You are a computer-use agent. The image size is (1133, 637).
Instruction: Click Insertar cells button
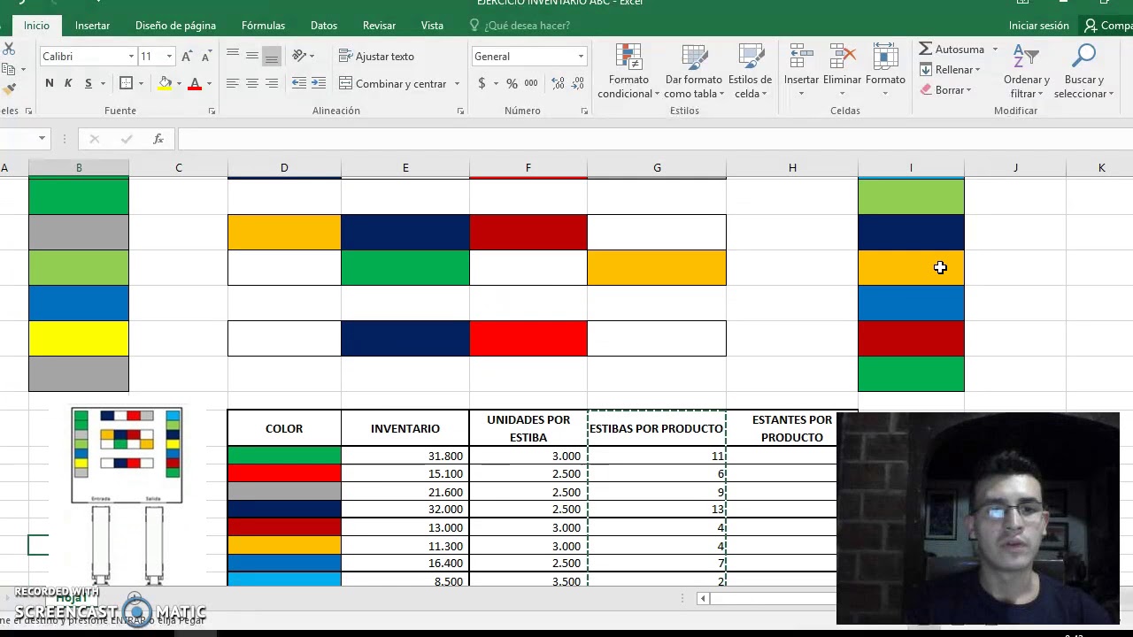pos(801,72)
